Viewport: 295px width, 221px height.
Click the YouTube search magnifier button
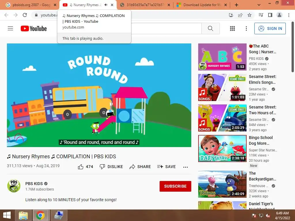pos(211,28)
